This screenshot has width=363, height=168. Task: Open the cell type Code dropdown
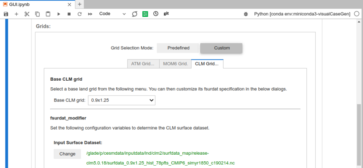coord(113,14)
